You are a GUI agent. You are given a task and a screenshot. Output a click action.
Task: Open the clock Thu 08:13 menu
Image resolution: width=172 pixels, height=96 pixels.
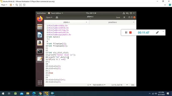coord(91,13)
